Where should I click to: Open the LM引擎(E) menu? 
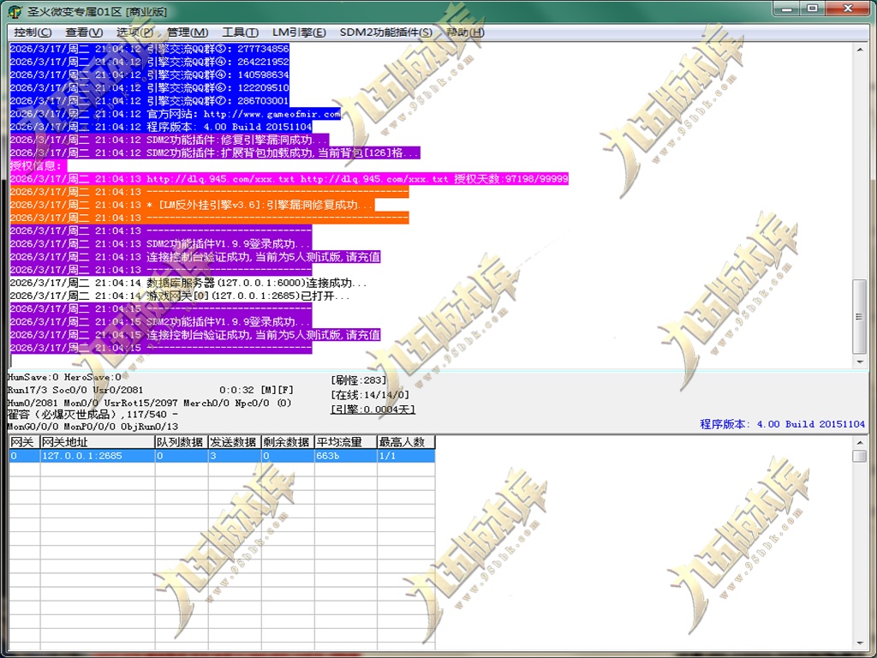299,33
